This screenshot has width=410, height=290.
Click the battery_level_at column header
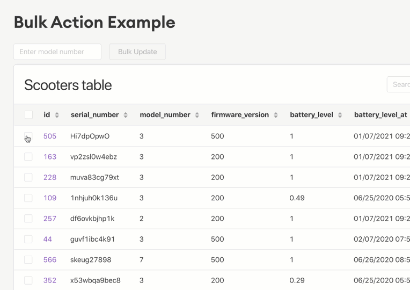click(380, 115)
